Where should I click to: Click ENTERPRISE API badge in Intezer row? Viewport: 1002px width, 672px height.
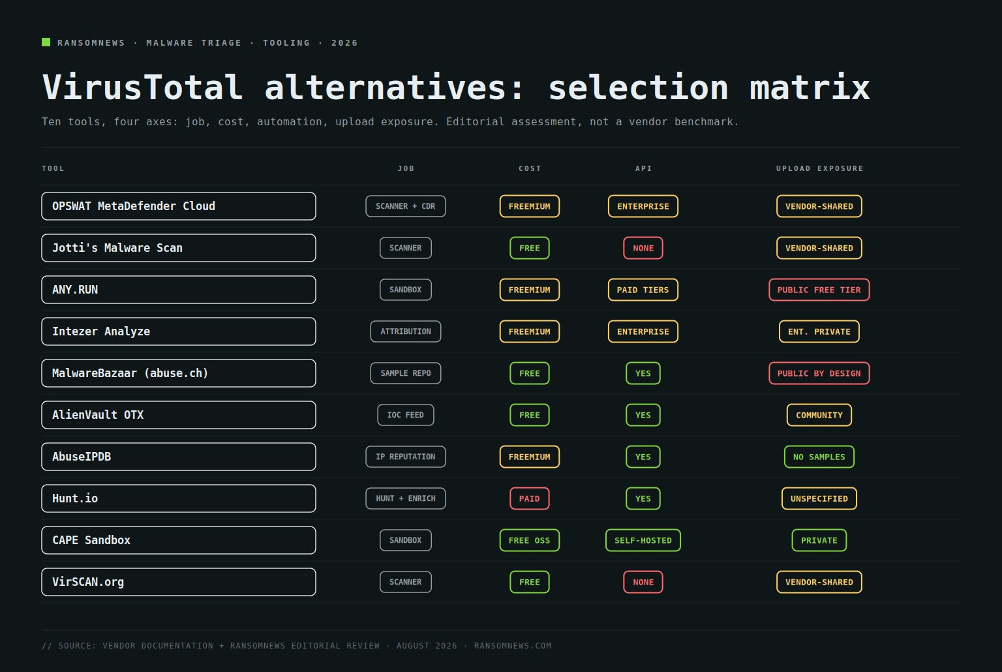pyautogui.click(x=643, y=331)
